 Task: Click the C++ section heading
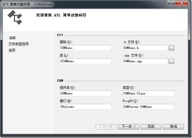tap(60, 35)
